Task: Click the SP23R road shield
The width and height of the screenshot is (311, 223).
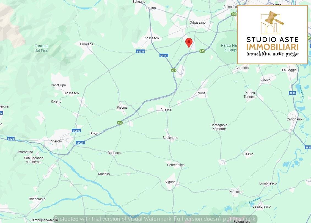Action: point(81,143)
